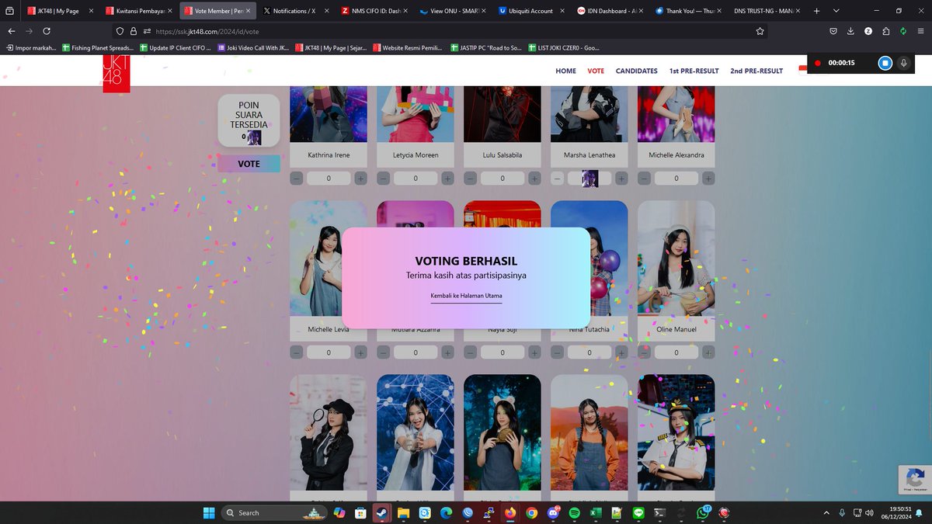
Task: Toggle the recorder microphone
Action: pos(903,63)
